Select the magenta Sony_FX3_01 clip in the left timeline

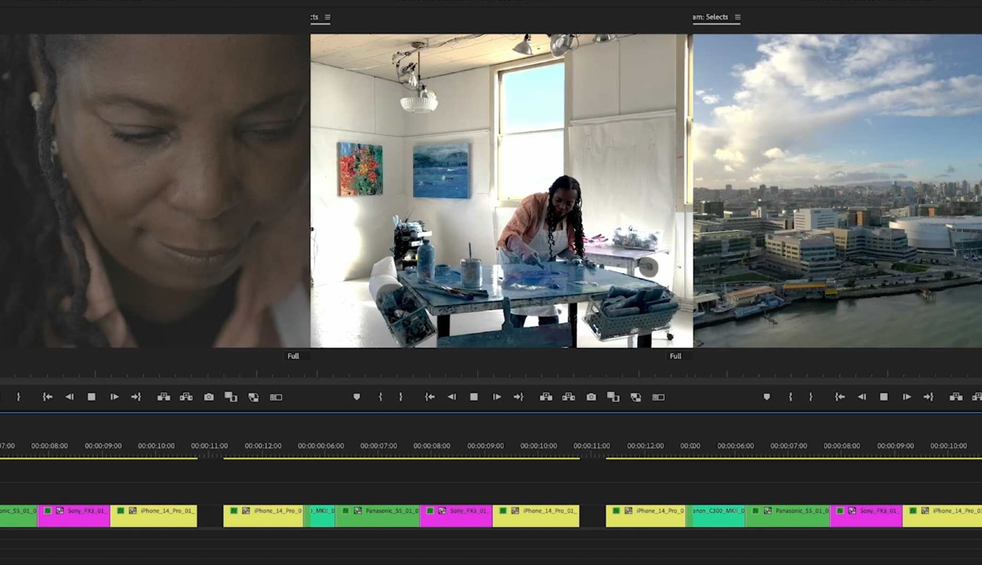[73, 516]
